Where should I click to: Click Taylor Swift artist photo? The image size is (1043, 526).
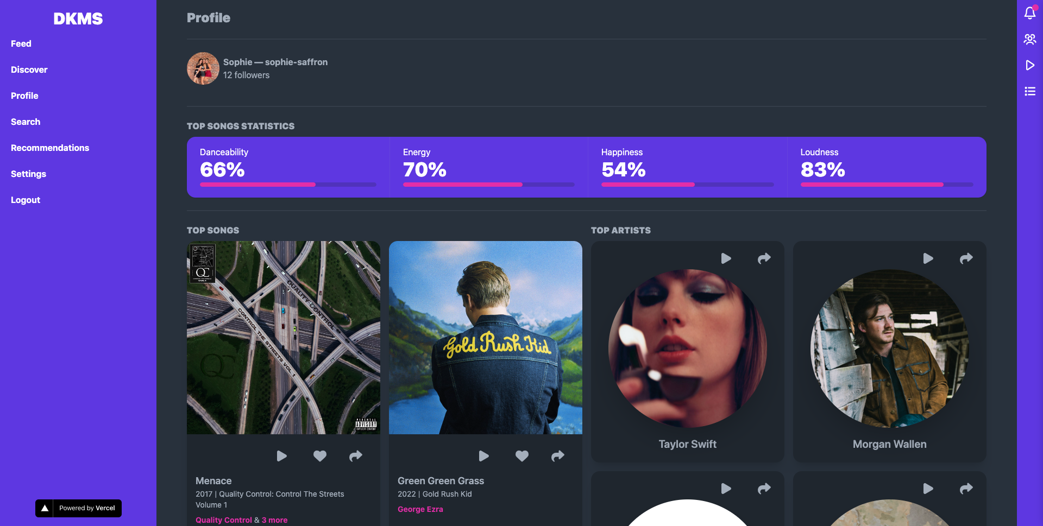tap(688, 348)
